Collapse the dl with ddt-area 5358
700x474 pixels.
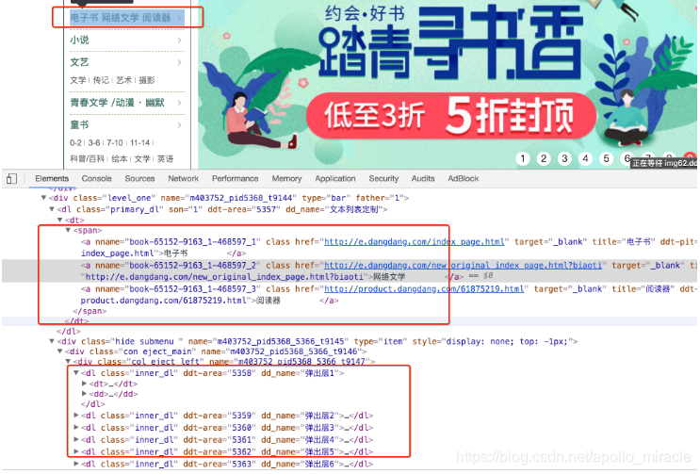pyautogui.click(x=76, y=372)
